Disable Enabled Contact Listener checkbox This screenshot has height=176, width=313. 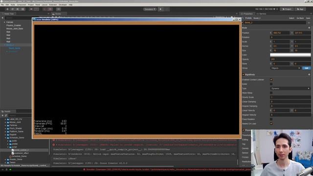[x=271, y=80]
